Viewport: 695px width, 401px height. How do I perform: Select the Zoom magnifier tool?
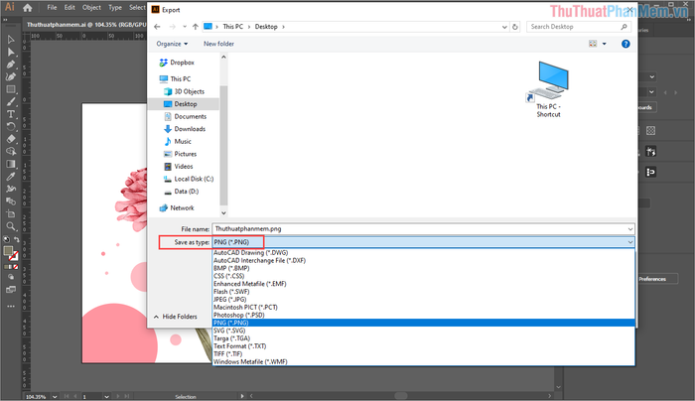[11, 226]
